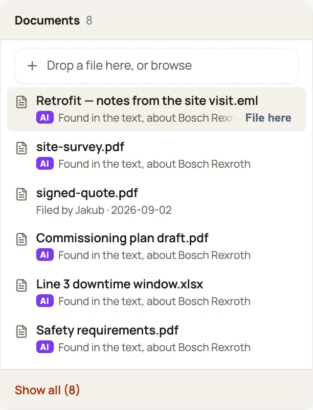This screenshot has width=313, height=410.
Task: Click the Drop a file here, or browse area
Action: (156, 66)
